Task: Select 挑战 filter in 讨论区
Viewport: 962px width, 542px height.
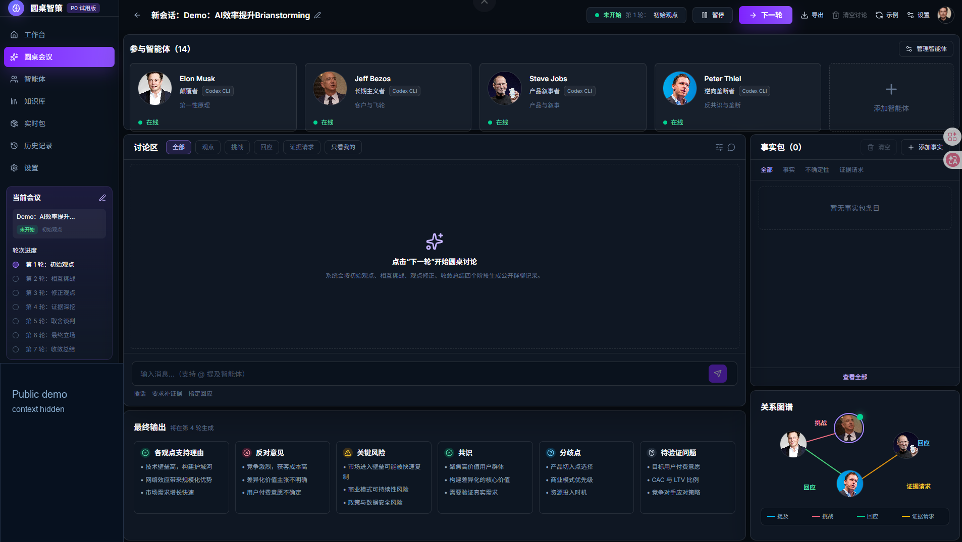Action: pyautogui.click(x=237, y=147)
